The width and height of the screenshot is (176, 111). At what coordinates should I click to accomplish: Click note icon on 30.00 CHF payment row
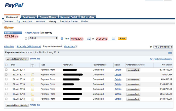point(33,75)
